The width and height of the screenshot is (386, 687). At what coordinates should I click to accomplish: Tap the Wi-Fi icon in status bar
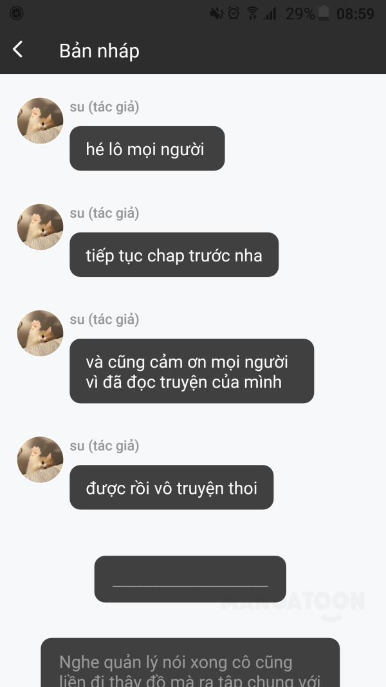coord(253,14)
